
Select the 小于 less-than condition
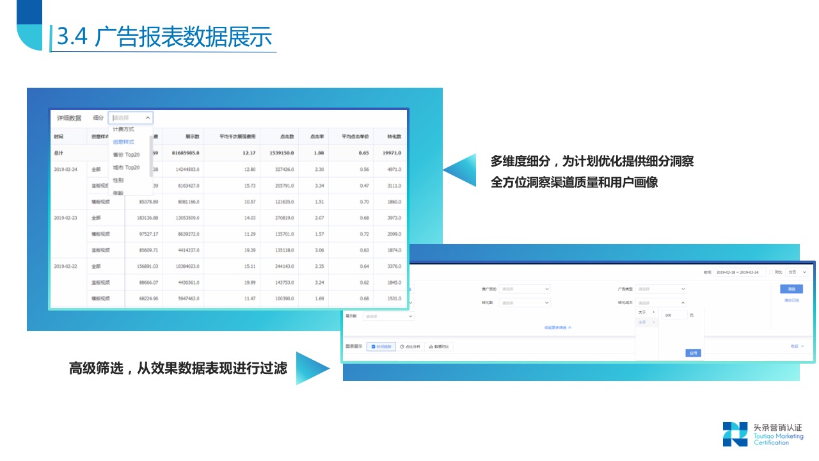[641, 322]
